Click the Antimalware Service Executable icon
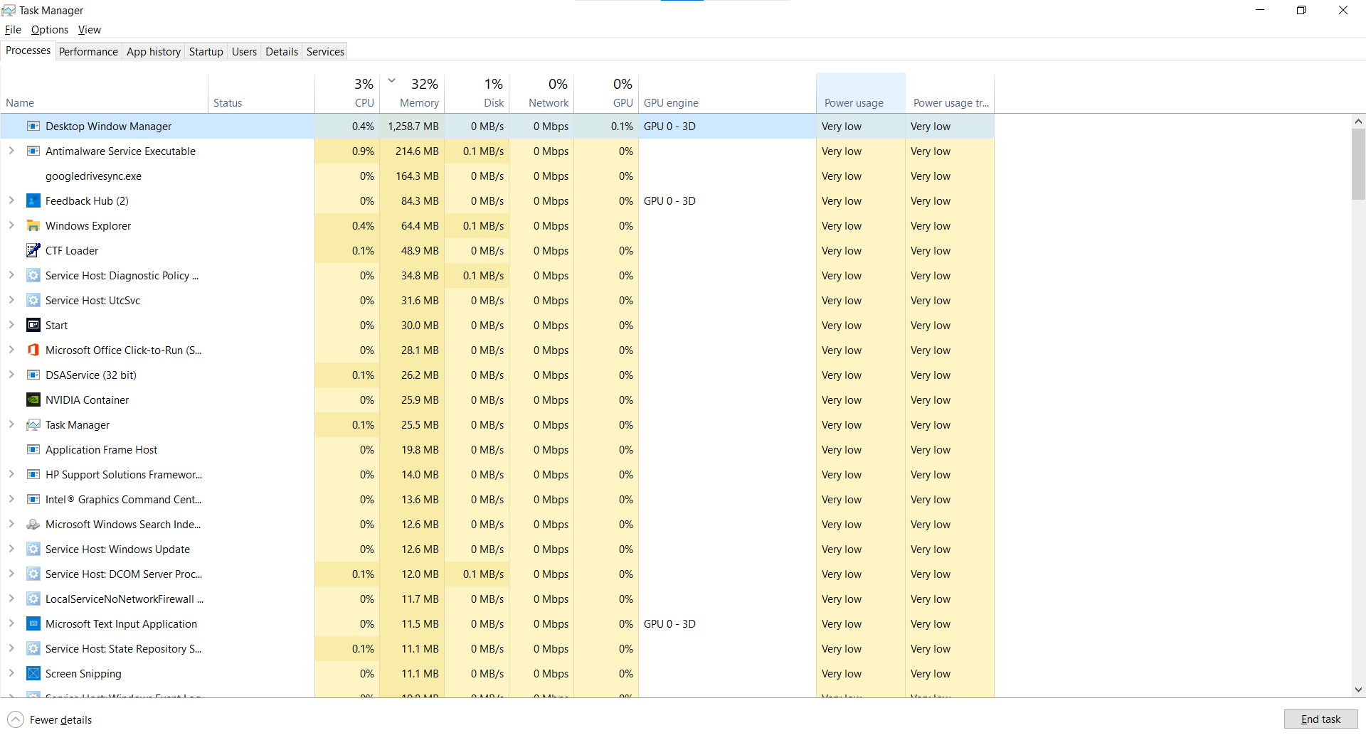Image resolution: width=1366 pixels, height=740 pixels. pos(33,151)
